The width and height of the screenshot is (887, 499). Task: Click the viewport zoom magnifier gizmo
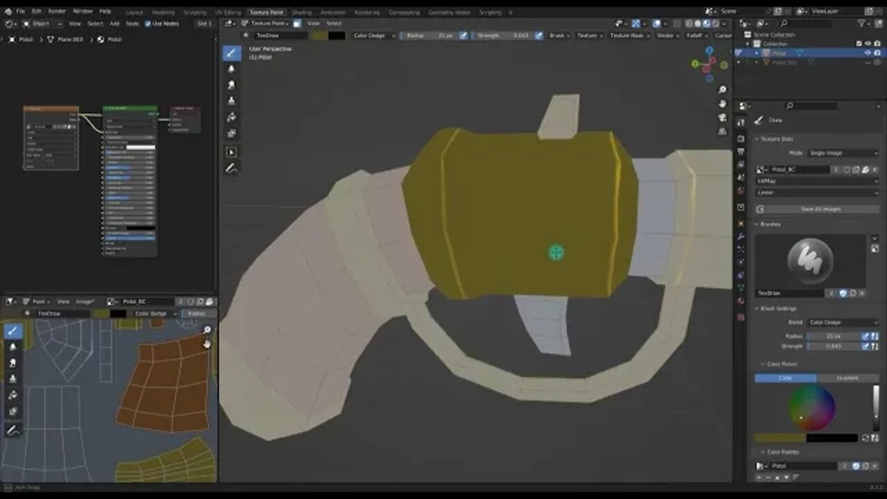(x=722, y=89)
